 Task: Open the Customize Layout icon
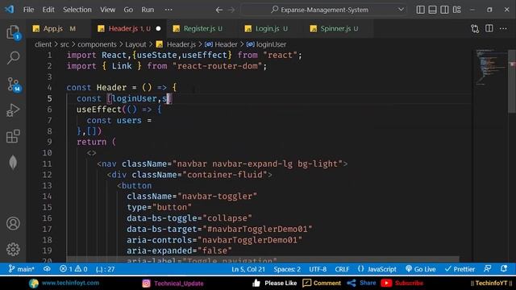coord(457,10)
